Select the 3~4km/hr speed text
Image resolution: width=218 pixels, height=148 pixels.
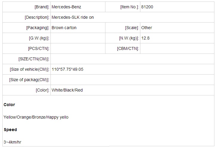(x=13, y=142)
